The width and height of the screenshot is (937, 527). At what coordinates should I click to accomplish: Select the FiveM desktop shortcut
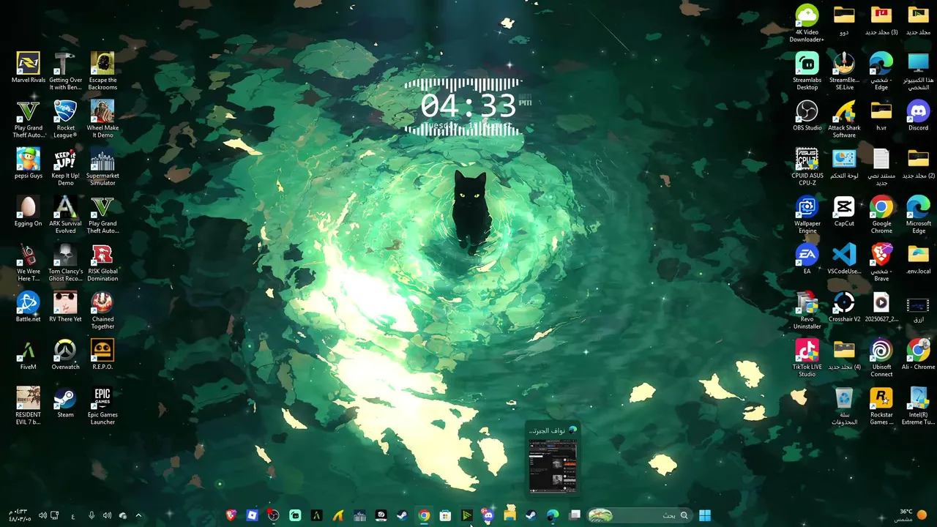[29, 355]
